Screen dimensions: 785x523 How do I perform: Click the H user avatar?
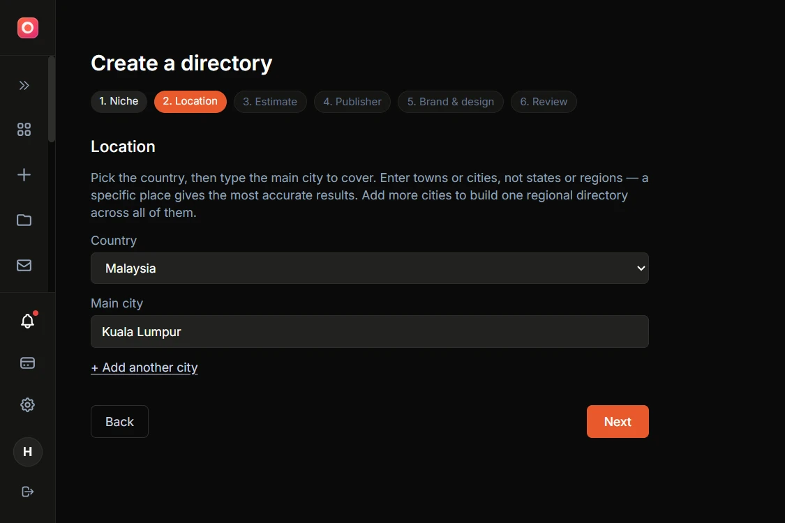27,452
